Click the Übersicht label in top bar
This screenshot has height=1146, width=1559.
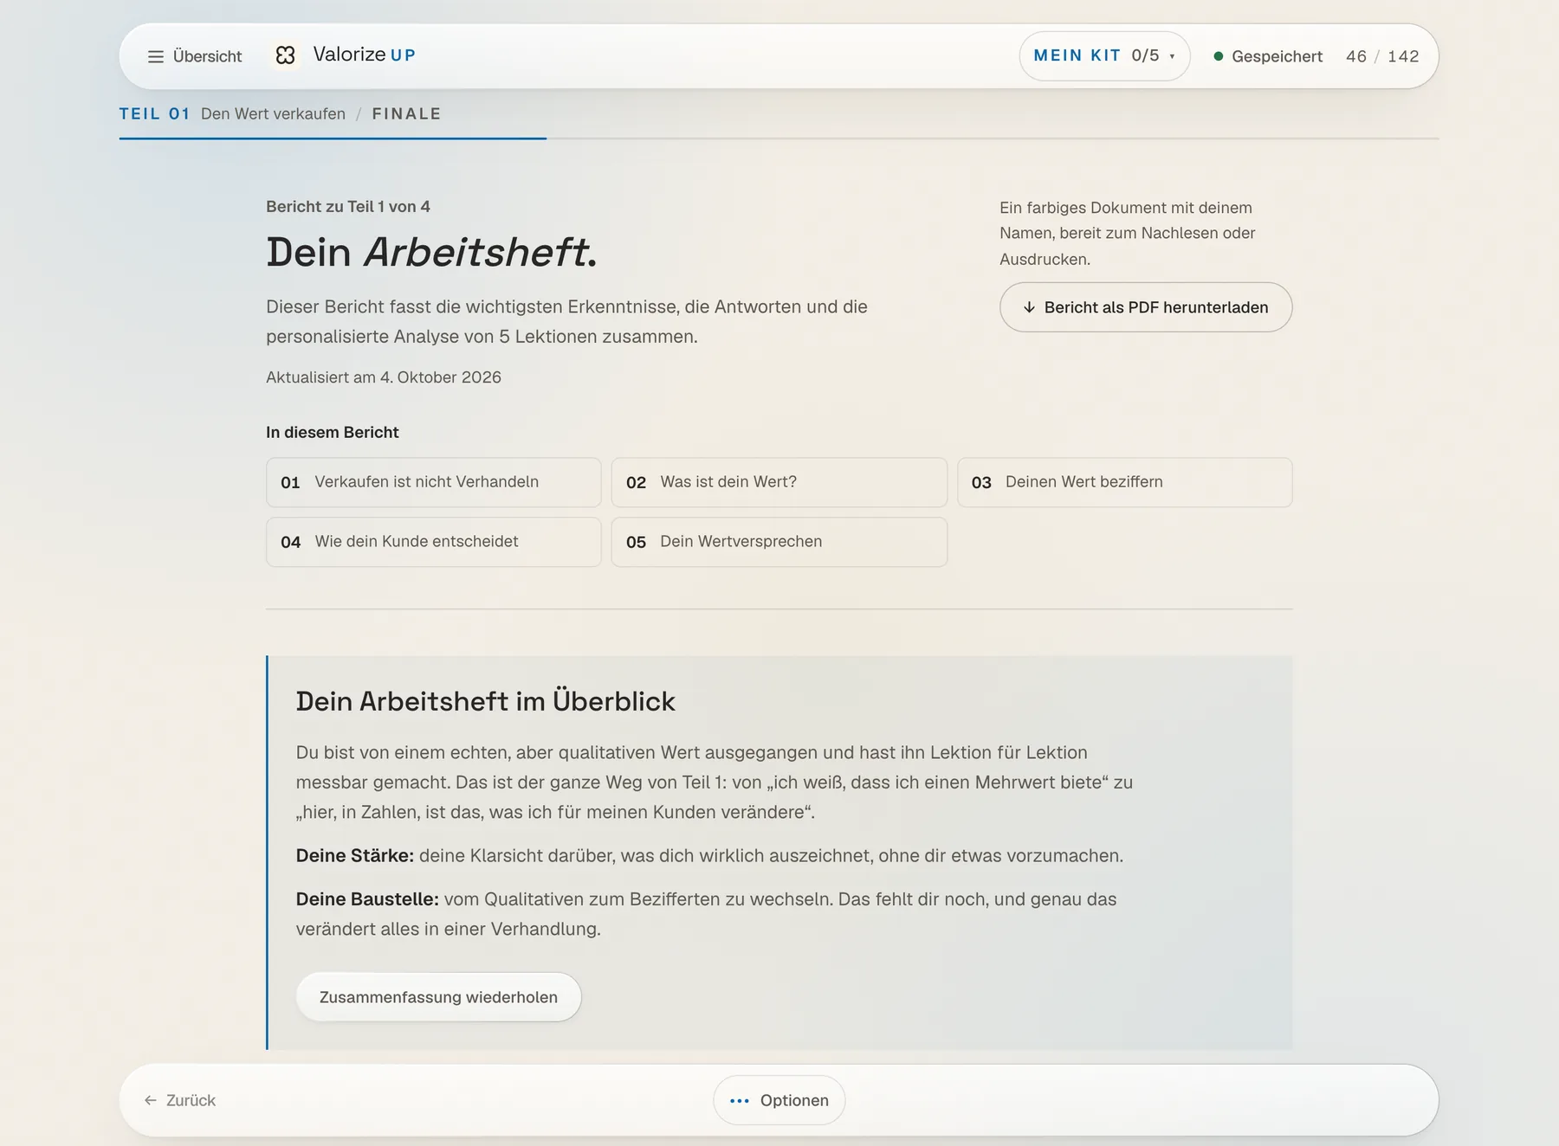pos(208,56)
